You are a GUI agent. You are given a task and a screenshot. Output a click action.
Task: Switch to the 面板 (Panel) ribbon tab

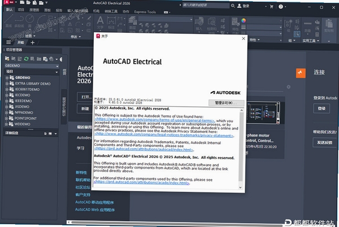(x=47, y=10)
